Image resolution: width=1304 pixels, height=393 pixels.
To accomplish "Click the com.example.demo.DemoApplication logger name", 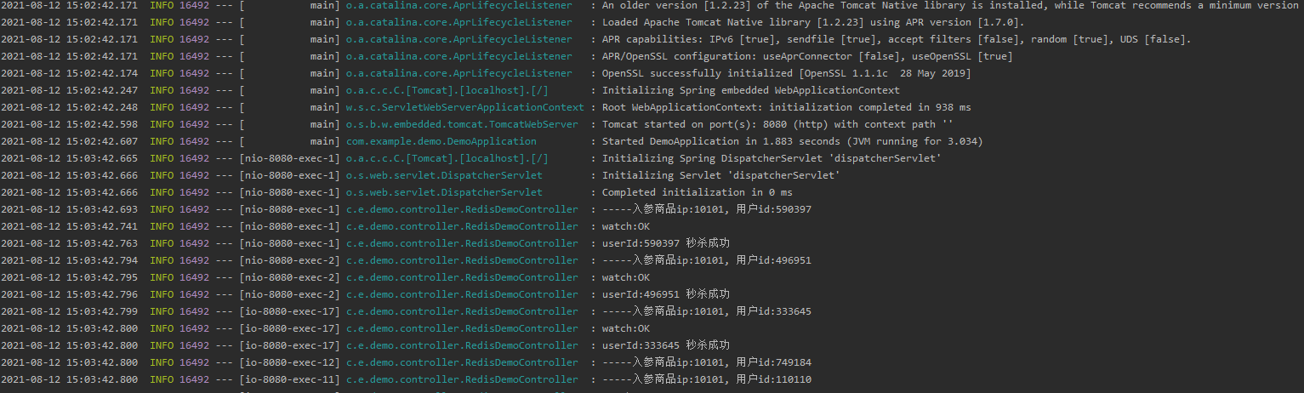I will point(441,141).
